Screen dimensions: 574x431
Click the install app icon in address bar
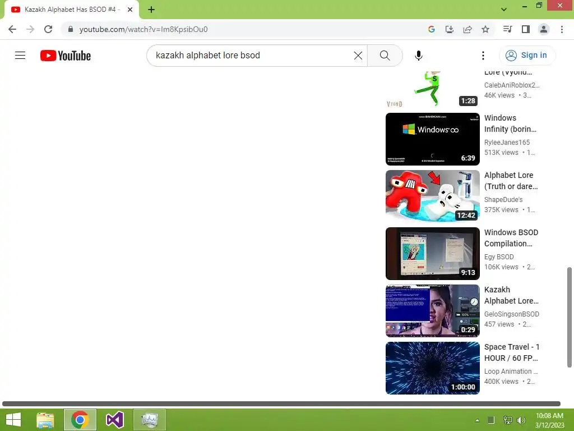tap(450, 29)
